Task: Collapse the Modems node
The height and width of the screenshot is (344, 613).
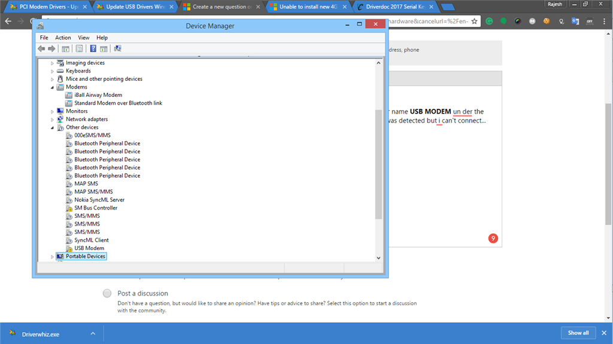Action: (53, 87)
